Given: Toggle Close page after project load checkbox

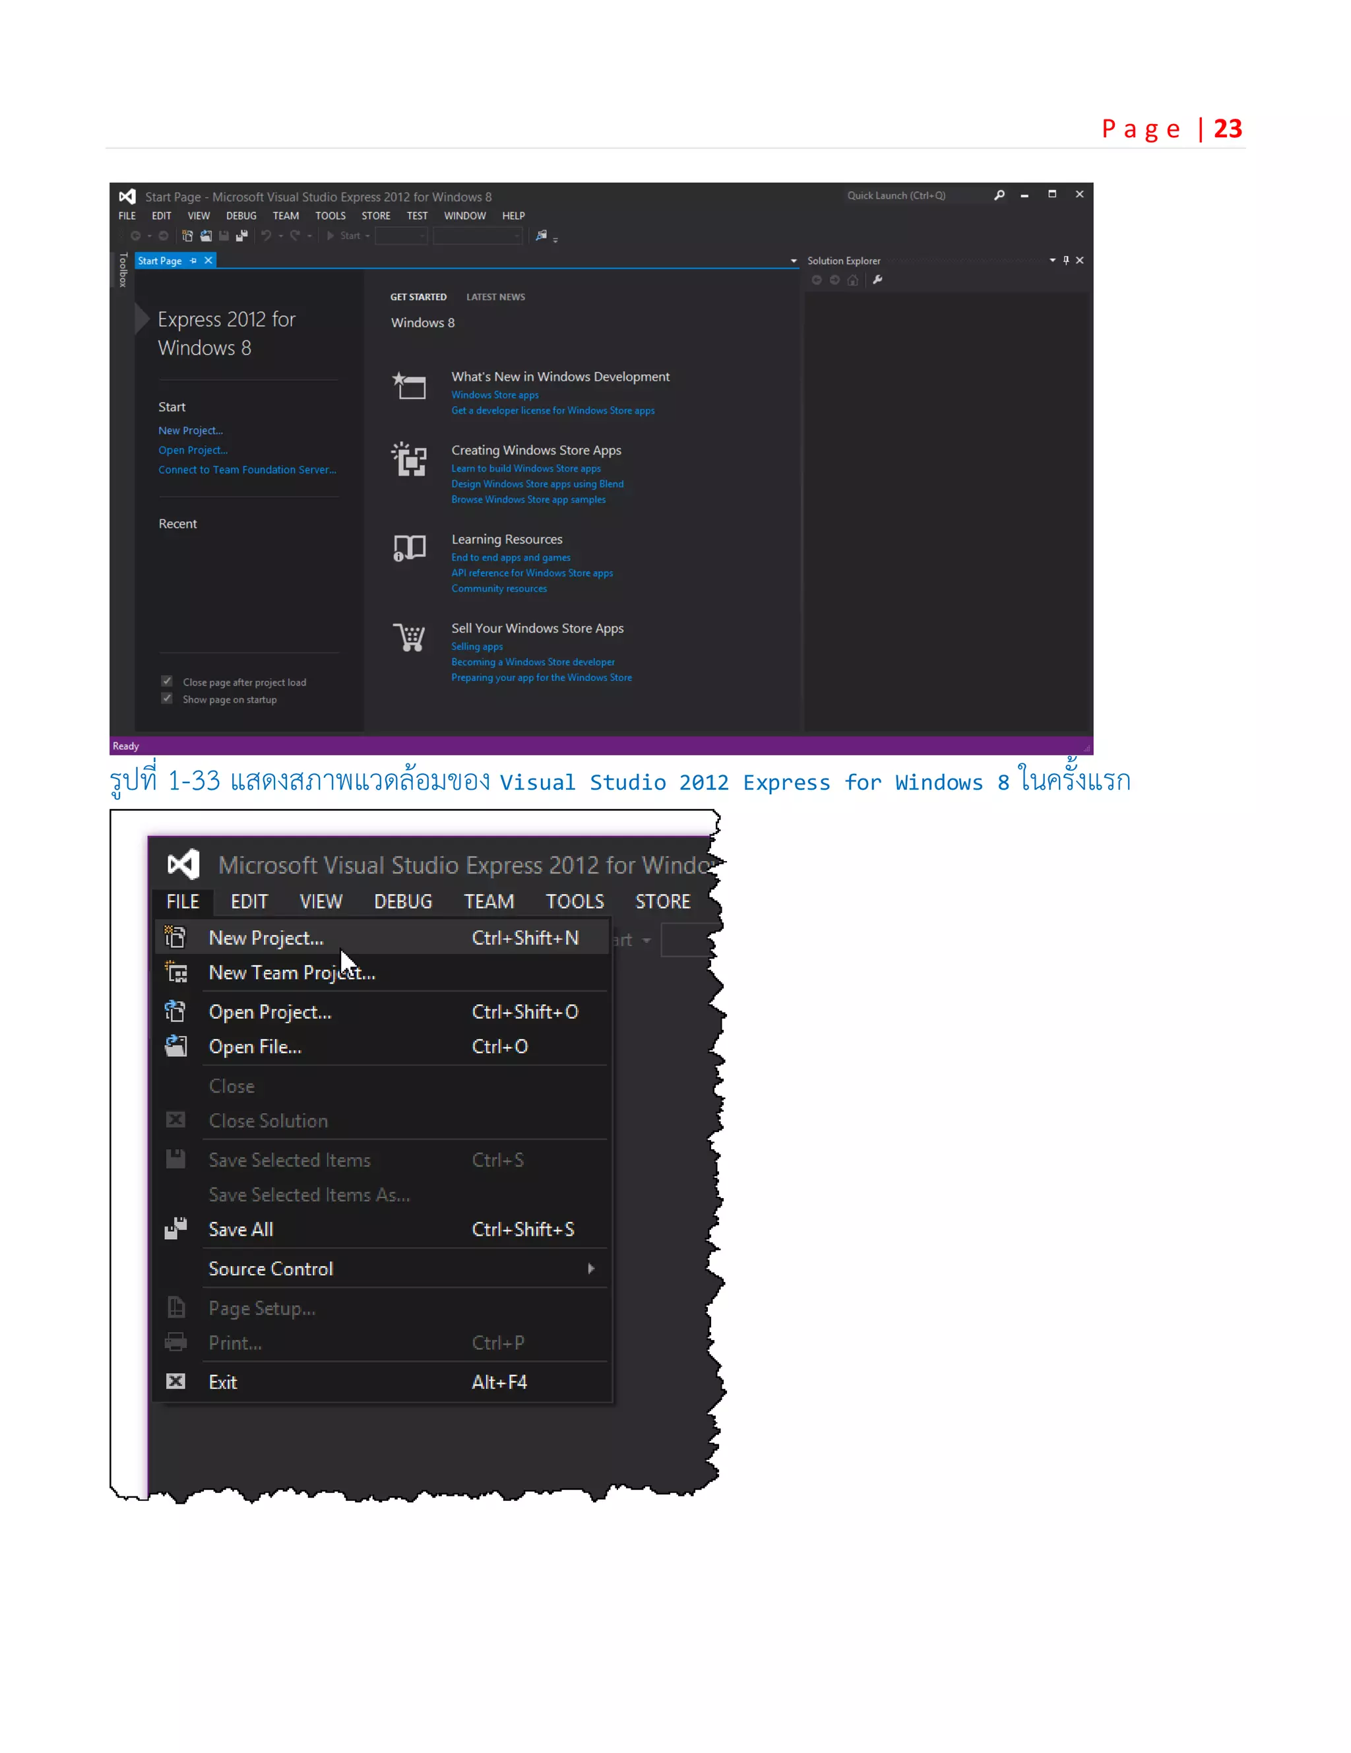Looking at the screenshot, I should [x=167, y=682].
